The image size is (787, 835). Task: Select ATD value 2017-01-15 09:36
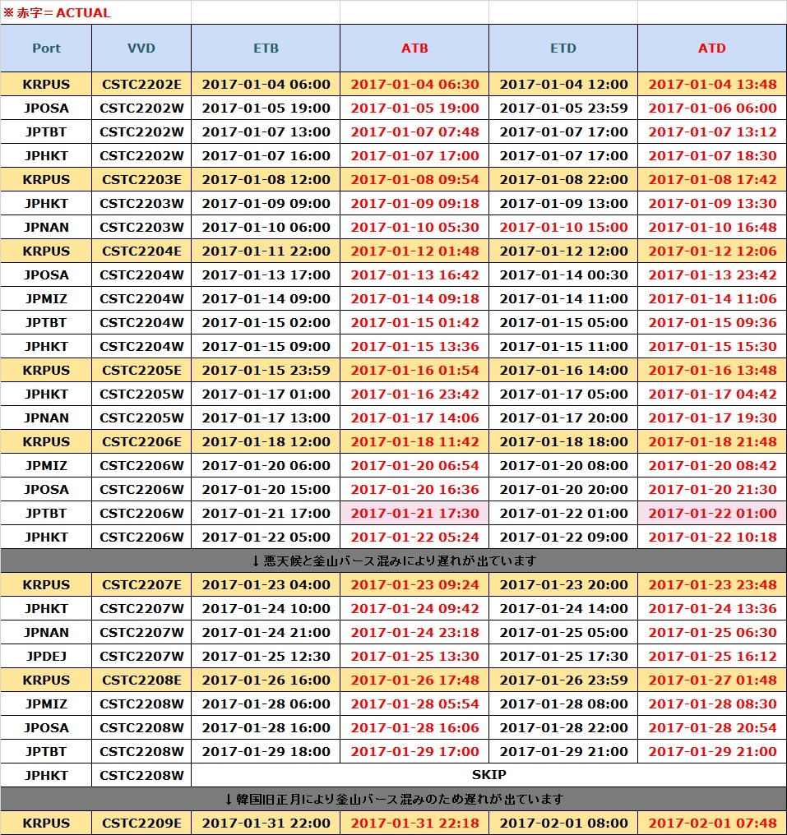[x=712, y=323]
